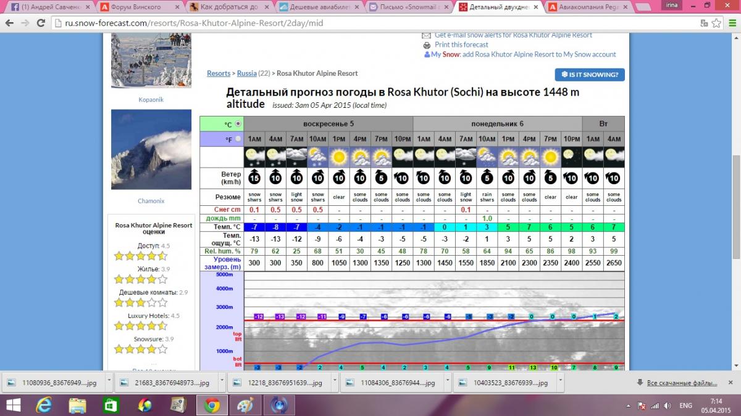
Task: Click the 7AM Monday light snow icon
Action: (x=466, y=156)
